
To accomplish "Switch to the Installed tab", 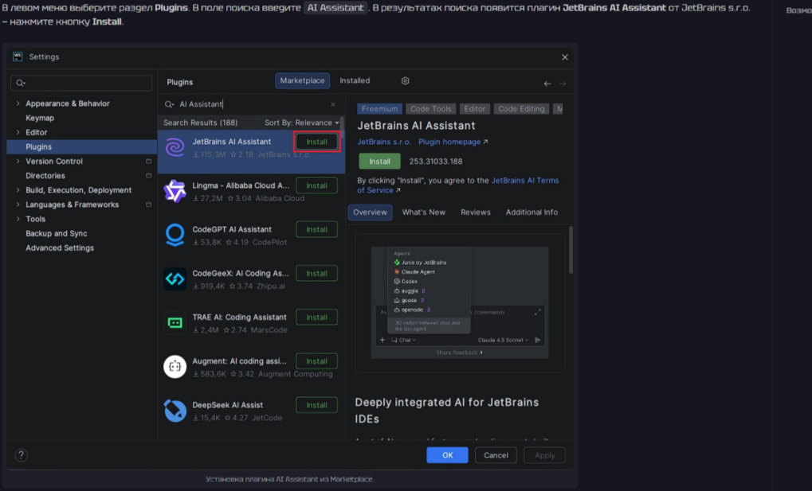I will pyautogui.click(x=355, y=80).
